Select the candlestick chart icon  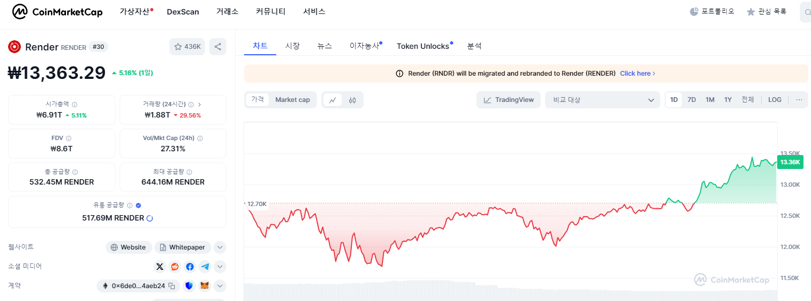[x=352, y=100]
